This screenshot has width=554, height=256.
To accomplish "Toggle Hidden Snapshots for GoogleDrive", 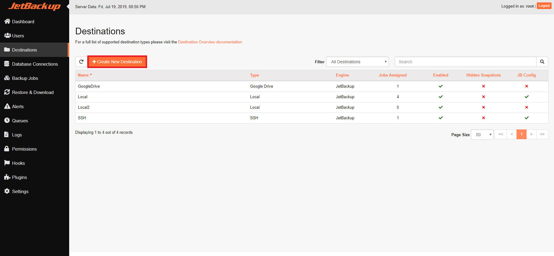I will (484, 86).
